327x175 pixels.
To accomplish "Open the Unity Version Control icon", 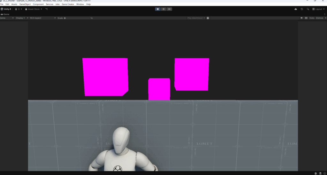I will pos(47,9).
